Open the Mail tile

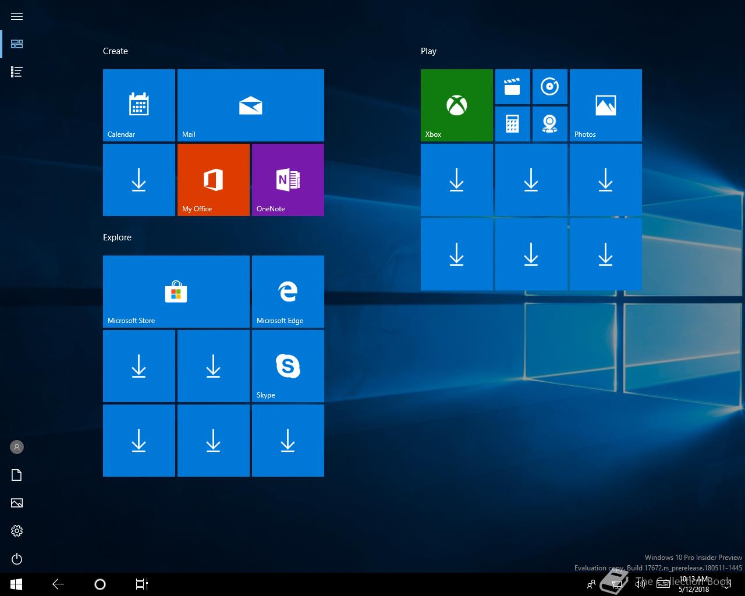(x=251, y=105)
